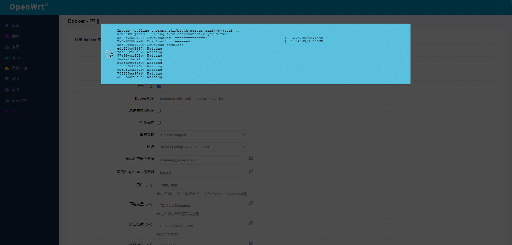The image size is (512, 245).
Task: Click the DNS server 8.8.8.8 field
Action: pyautogui.click(x=202, y=173)
